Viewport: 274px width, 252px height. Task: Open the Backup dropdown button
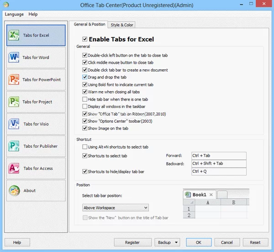177,242
